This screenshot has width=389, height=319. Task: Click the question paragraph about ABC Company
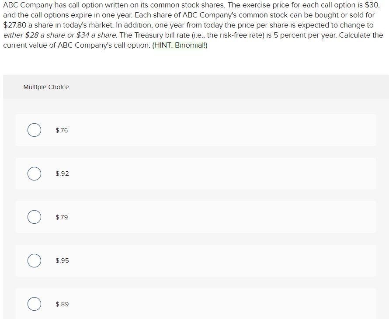[x=192, y=25]
